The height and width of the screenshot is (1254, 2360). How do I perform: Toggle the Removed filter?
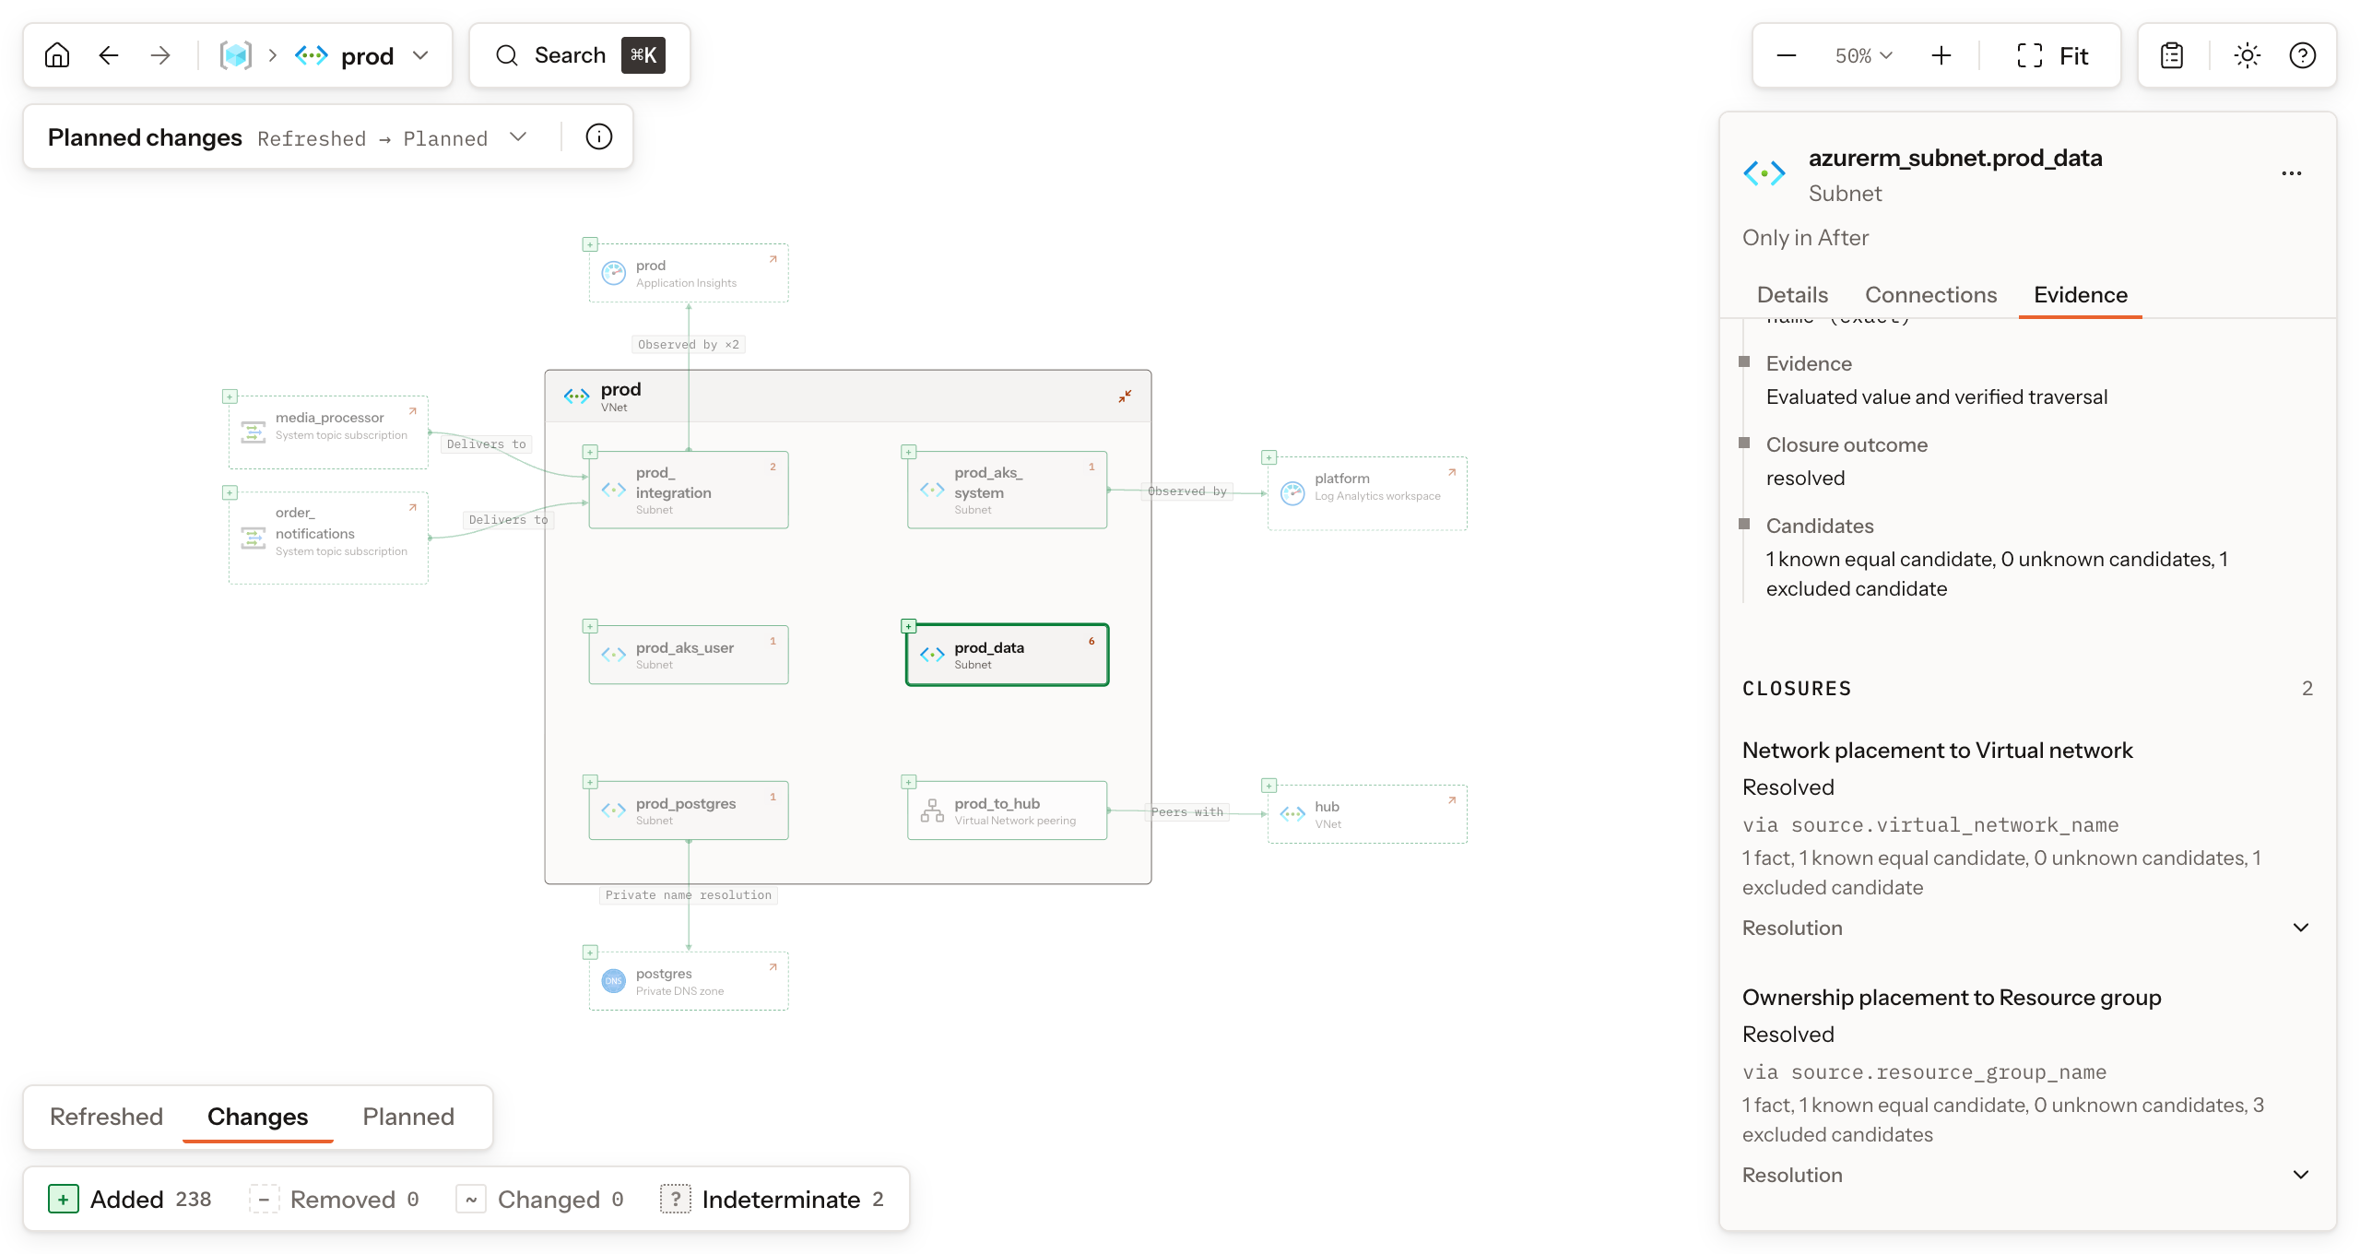pyautogui.click(x=335, y=1199)
